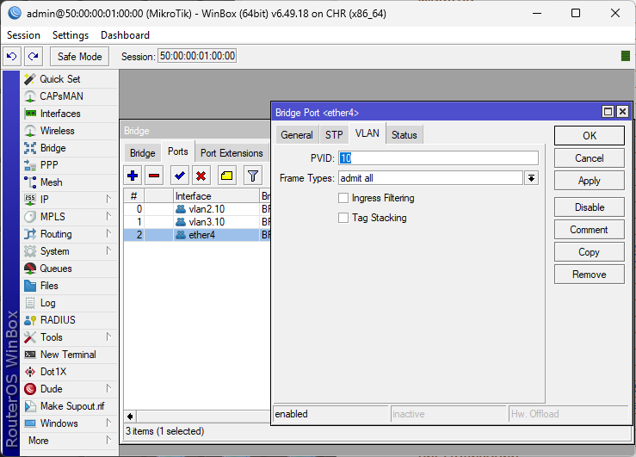Switch to the STP tab
The height and width of the screenshot is (457, 636).
click(x=334, y=135)
